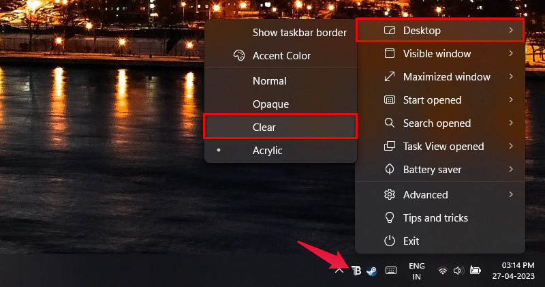Choose the Maximized window menu entry
The height and width of the screenshot is (287, 545).
point(440,76)
